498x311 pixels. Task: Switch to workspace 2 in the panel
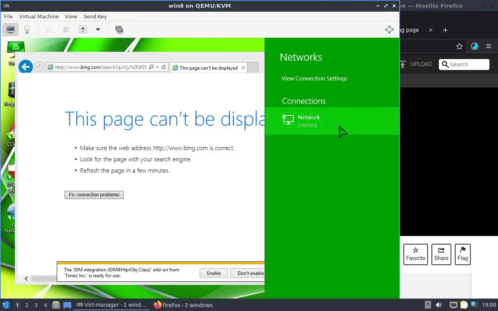tap(26, 305)
